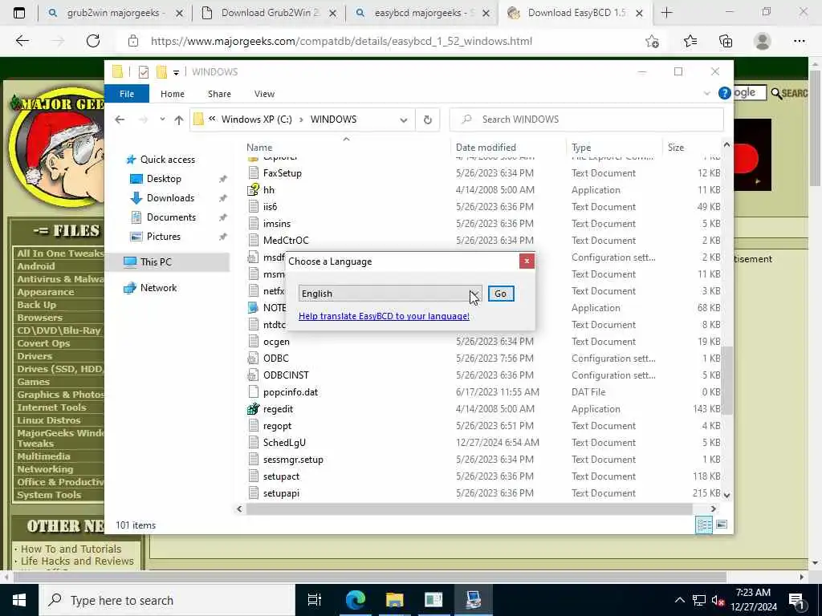
Task: Expand the address bar path dropdown
Action: click(403, 120)
